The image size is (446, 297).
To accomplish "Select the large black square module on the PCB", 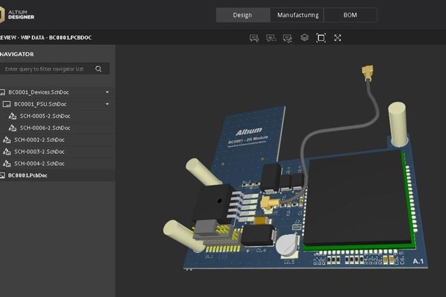I will pos(357,199).
